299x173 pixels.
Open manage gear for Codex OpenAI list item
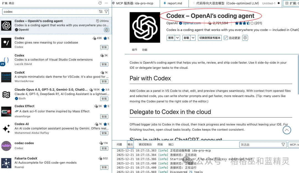click(x=106, y=30)
